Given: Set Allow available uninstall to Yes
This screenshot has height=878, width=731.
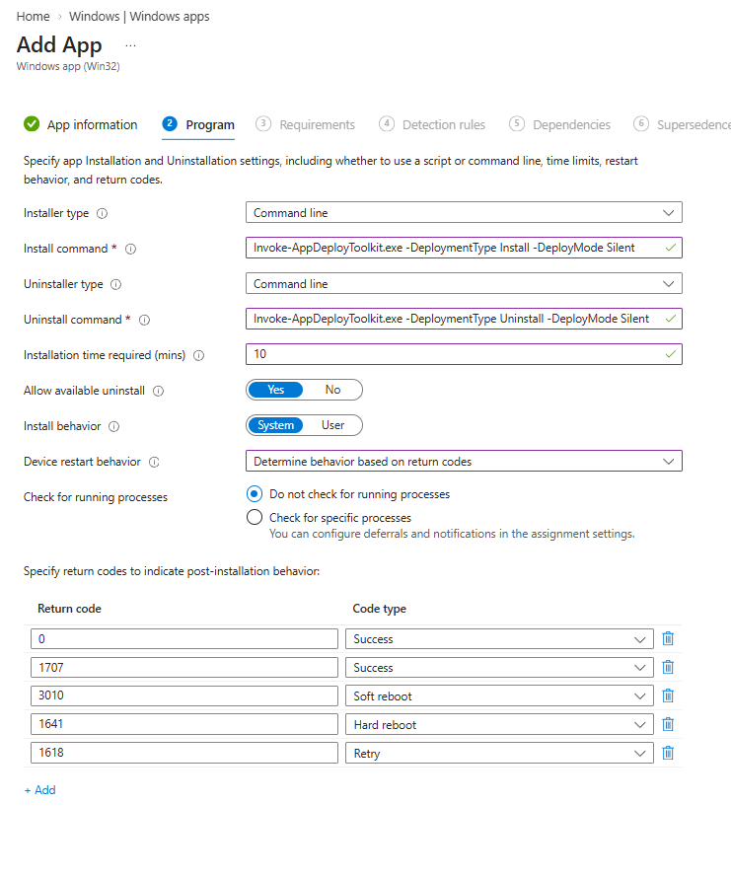Looking at the screenshot, I should coord(275,390).
